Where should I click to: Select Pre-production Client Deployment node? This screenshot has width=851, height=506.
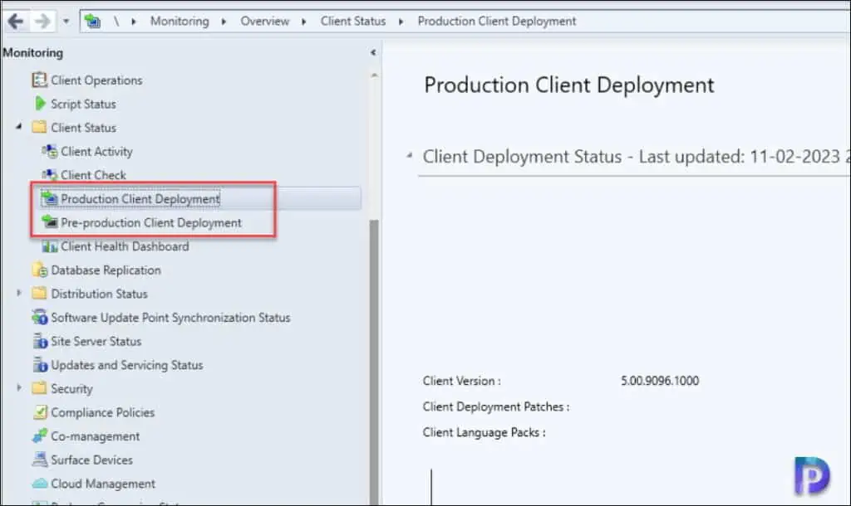click(x=151, y=222)
